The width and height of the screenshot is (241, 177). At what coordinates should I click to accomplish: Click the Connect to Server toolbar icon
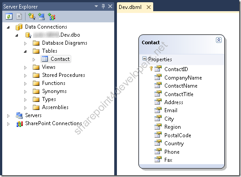pos(42,17)
